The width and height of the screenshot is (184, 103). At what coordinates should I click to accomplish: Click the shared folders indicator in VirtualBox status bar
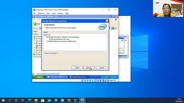point(95,80)
